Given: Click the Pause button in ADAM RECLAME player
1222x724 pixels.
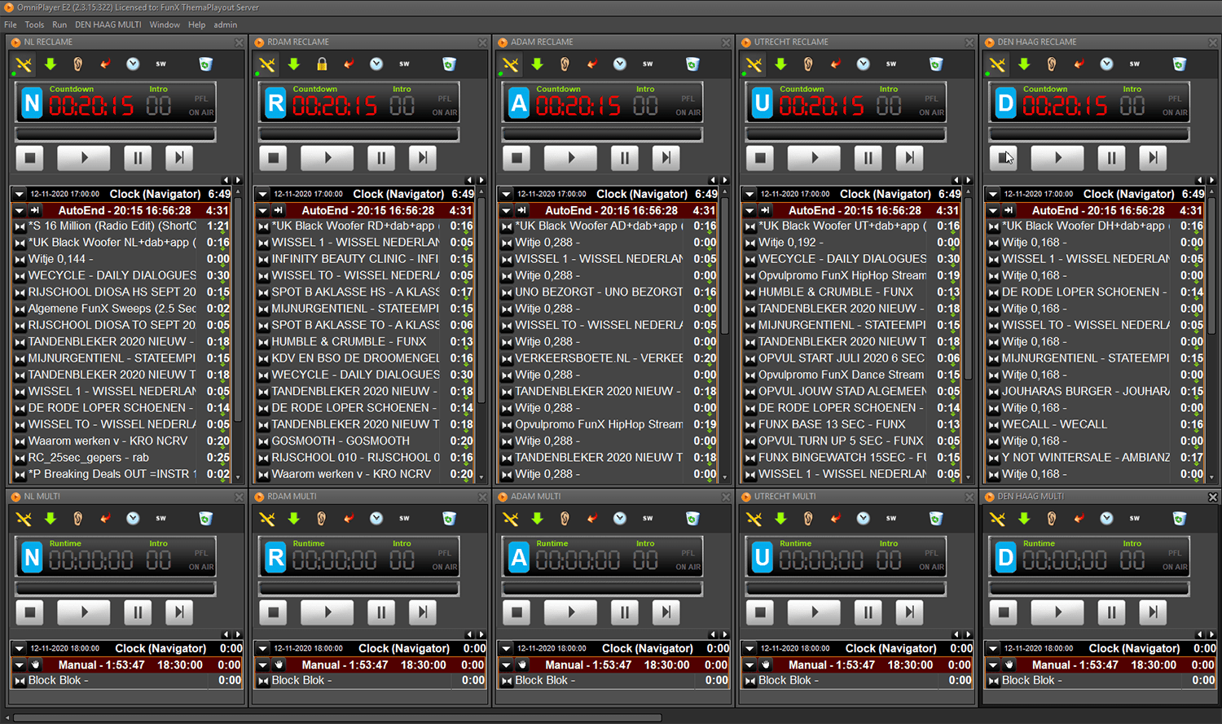Looking at the screenshot, I should coord(624,158).
